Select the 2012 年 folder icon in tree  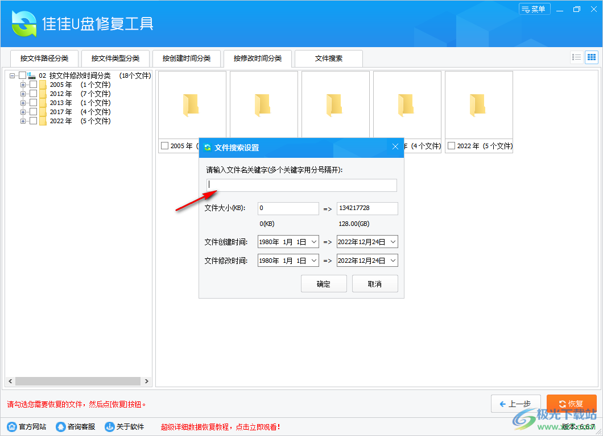[x=43, y=94]
